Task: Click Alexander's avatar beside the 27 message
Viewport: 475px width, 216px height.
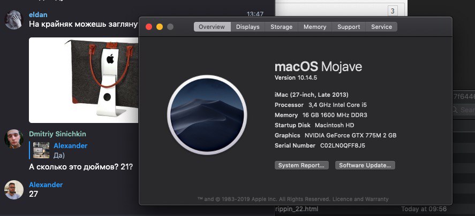Action: 14,190
